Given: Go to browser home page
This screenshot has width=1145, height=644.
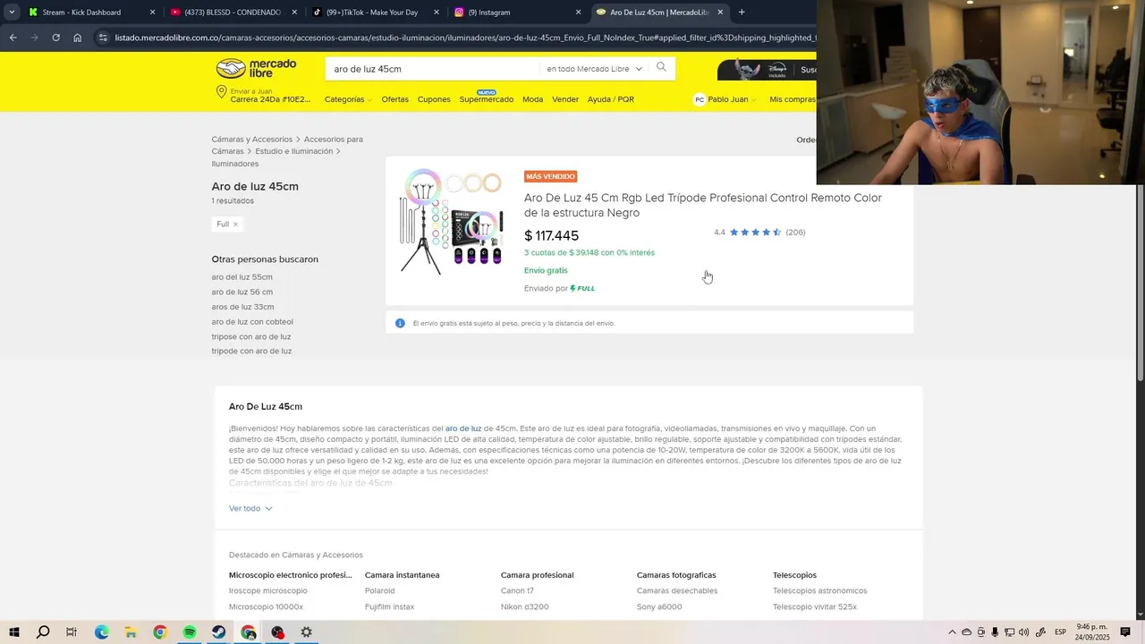Looking at the screenshot, I should click(78, 38).
